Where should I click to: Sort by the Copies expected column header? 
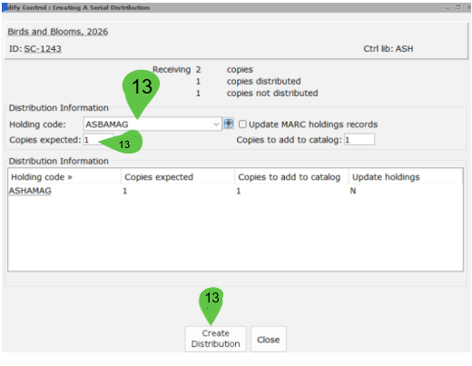pos(178,177)
